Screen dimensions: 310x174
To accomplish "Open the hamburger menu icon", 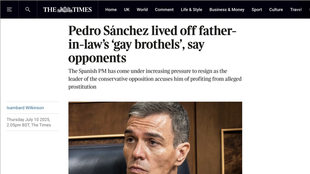I will 9,10.
